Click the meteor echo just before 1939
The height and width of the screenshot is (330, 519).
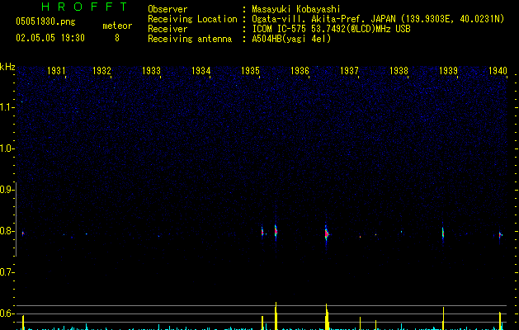tap(443, 233)
